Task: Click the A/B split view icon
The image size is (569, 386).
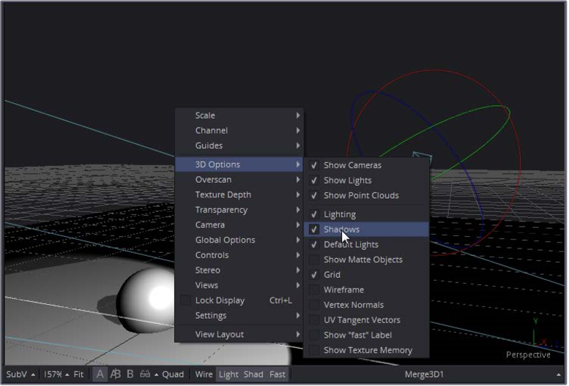Action: click(x=115, y=374)
